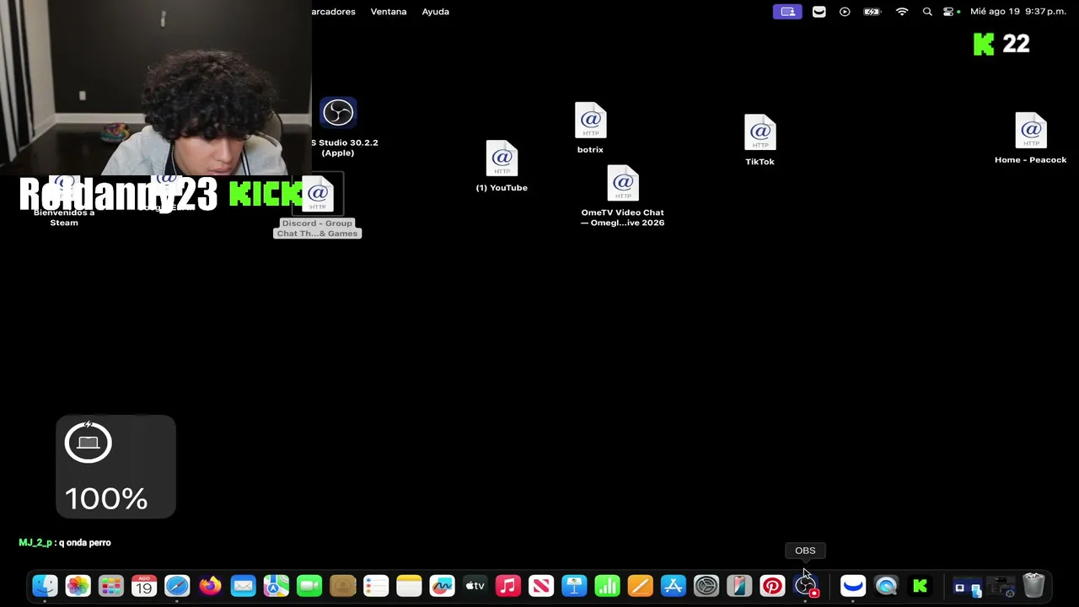Viewport: 1079px width, 607px height.
Task: Open Pinterest from the Dock
Action: [x=772, y=585]
